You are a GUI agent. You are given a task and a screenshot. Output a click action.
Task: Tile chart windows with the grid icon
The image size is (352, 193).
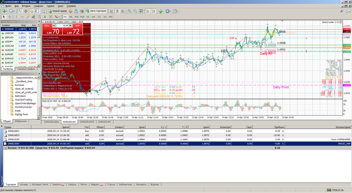point(141,11)
